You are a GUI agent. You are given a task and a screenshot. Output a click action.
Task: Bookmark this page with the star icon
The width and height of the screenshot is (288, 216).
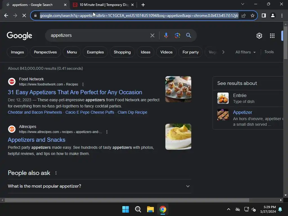coord(253,16)
